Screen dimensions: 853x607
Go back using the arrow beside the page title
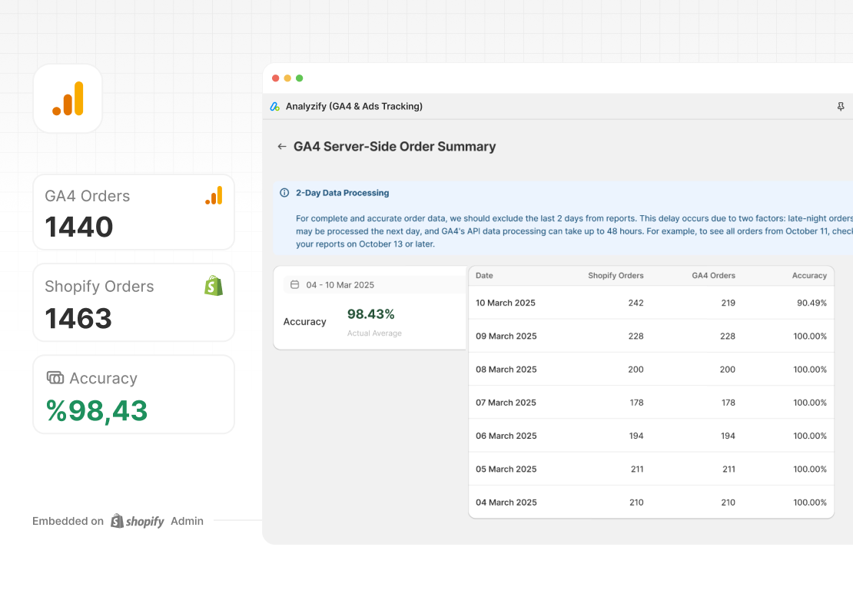pos(282,146)
